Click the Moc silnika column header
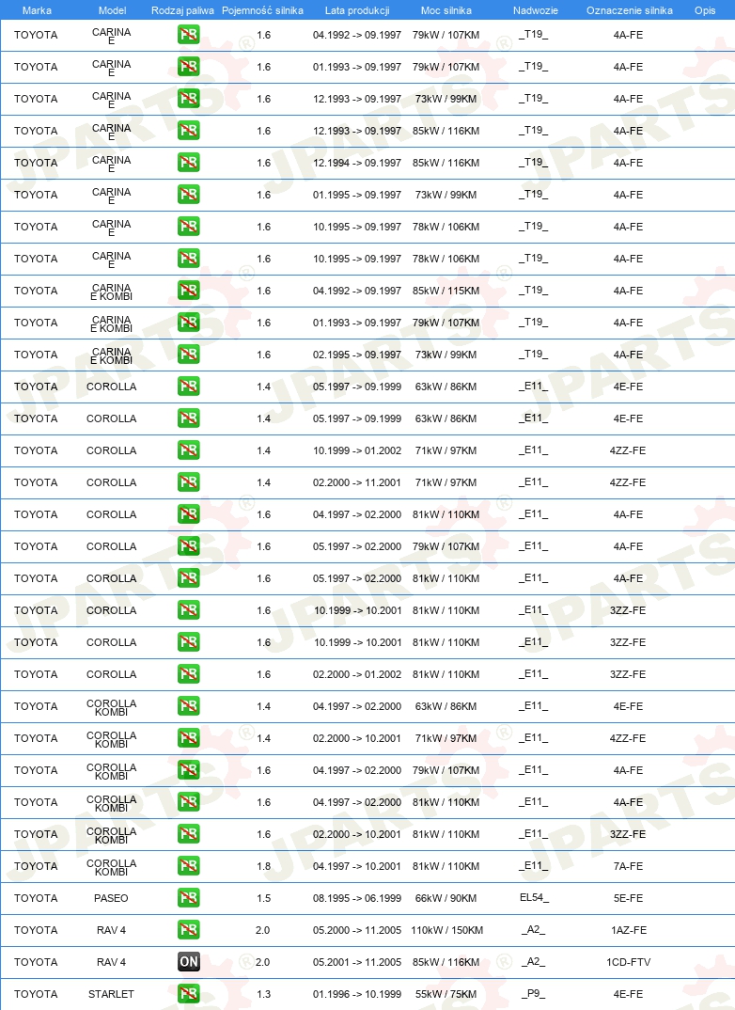Image resolution: width=735 pixels, height=1010 pixels. click(446, 10)
